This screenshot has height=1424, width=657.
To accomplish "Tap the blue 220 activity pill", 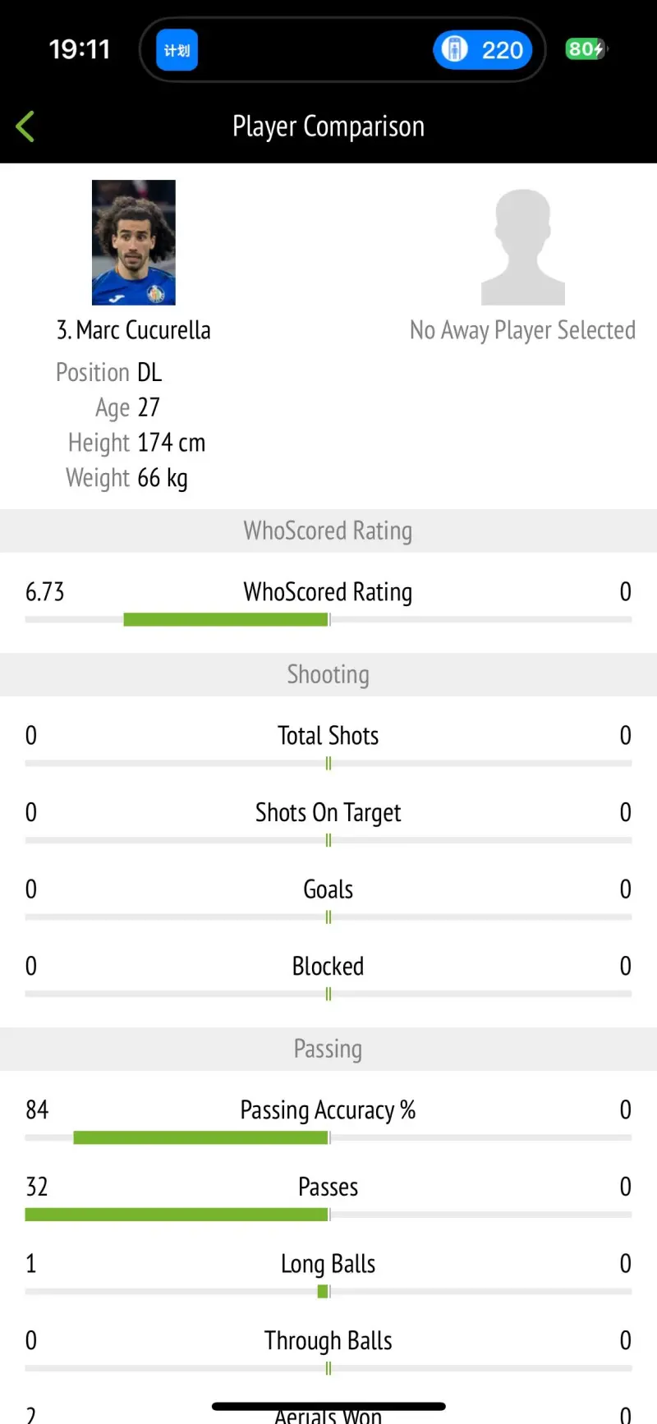I will pos(483,50).
